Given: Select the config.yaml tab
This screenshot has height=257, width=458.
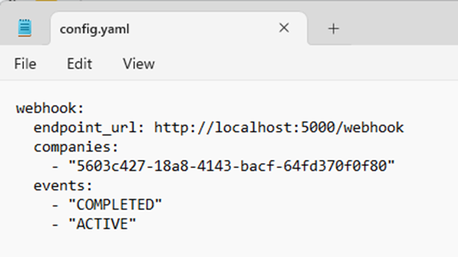Looking at the screenshot, I should [x=179, y=28].
